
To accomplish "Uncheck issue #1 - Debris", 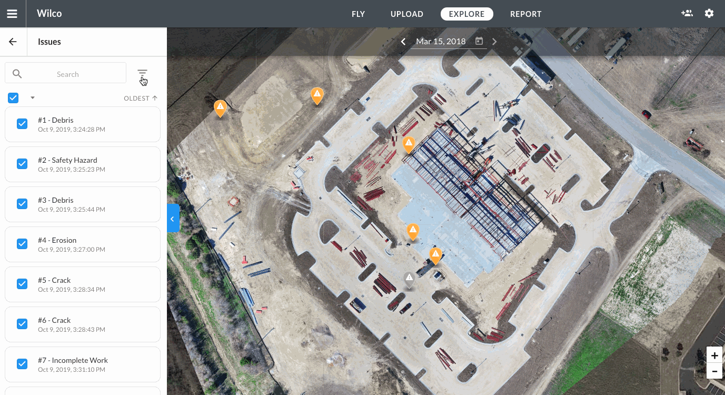I will tap(22, 124).
